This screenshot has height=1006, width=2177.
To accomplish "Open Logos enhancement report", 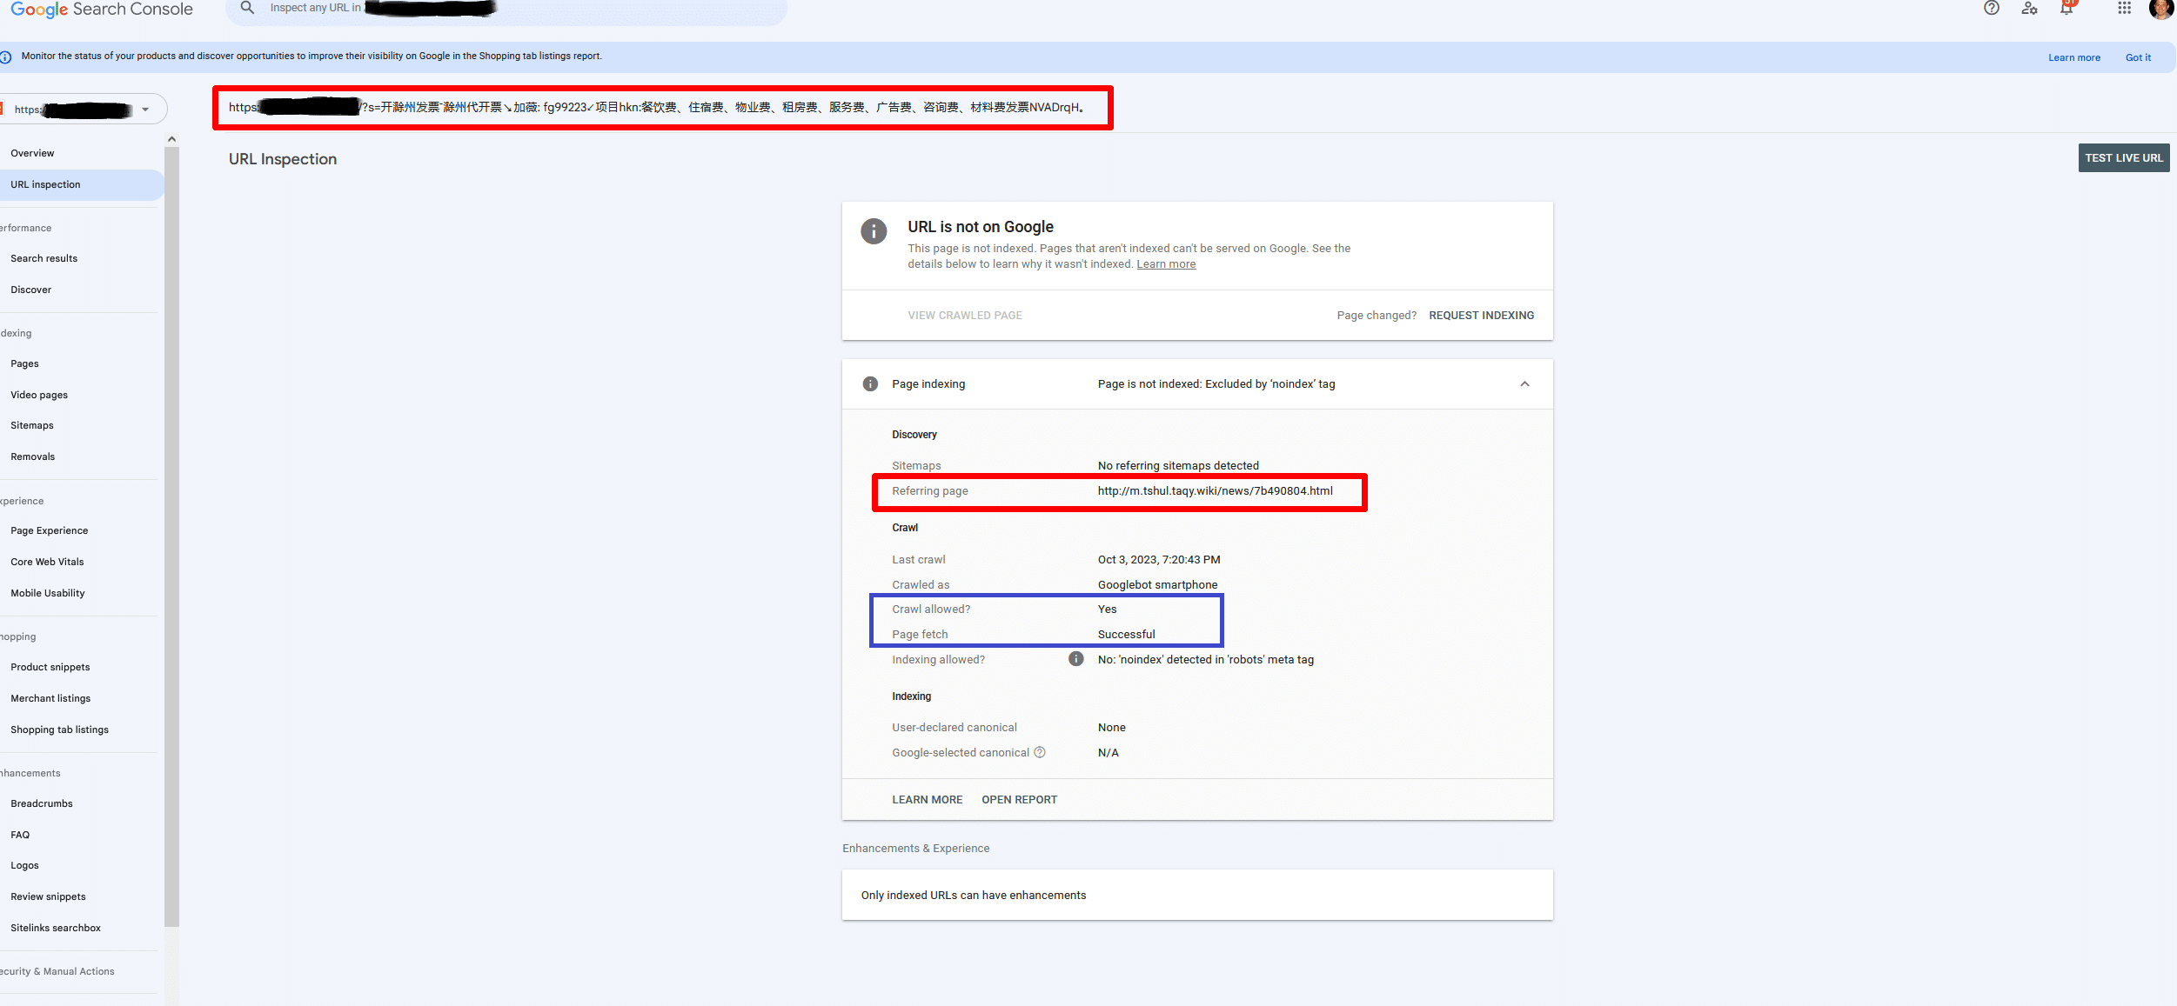I will pos(24,865).
